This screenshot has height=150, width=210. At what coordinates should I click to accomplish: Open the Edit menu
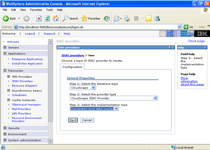coord(14,10)
